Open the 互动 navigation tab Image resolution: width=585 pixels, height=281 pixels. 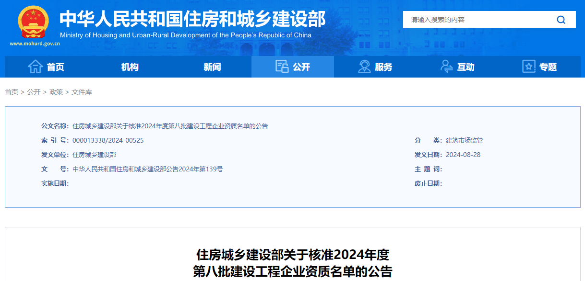(457, 67)
